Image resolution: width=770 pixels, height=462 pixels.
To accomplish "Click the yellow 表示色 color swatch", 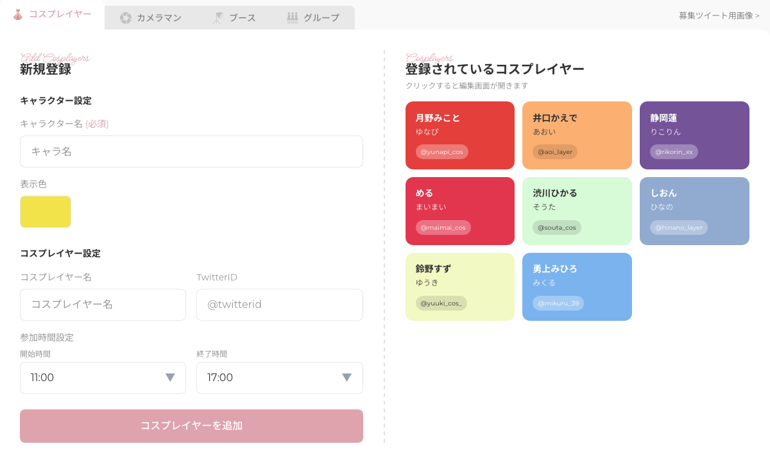I will tap(45, 211).
